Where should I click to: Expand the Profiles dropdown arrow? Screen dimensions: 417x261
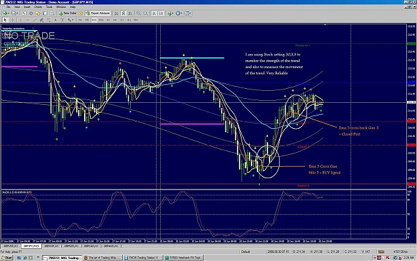click(x=17, y=13)
